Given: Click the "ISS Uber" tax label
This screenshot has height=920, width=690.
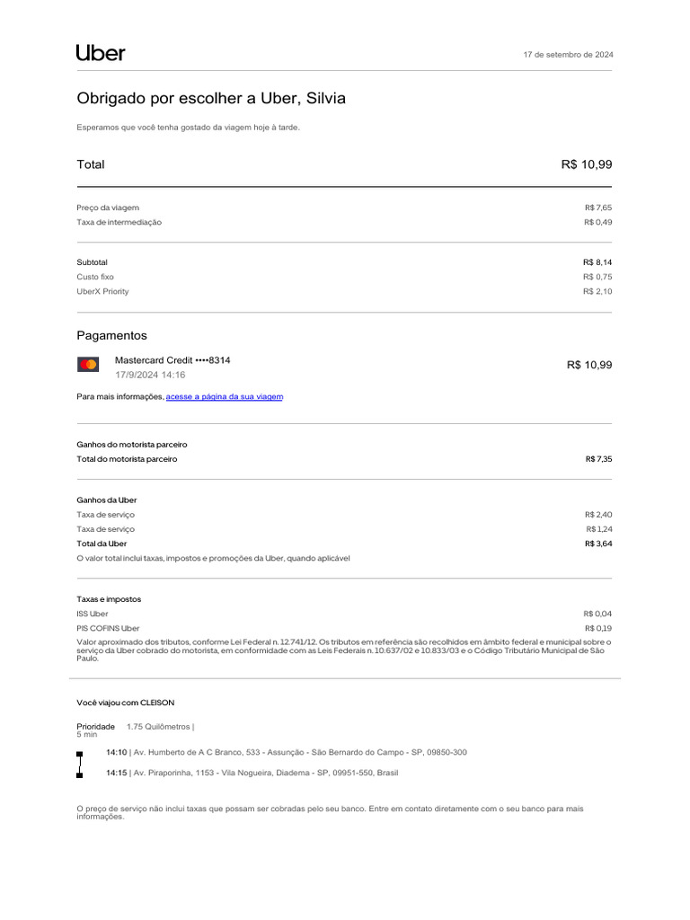Looking at the screenshot, I should (93, 614).
